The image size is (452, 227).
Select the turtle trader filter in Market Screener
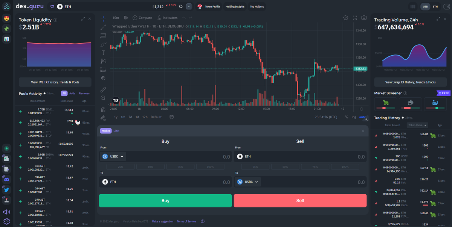pos(385,104)
